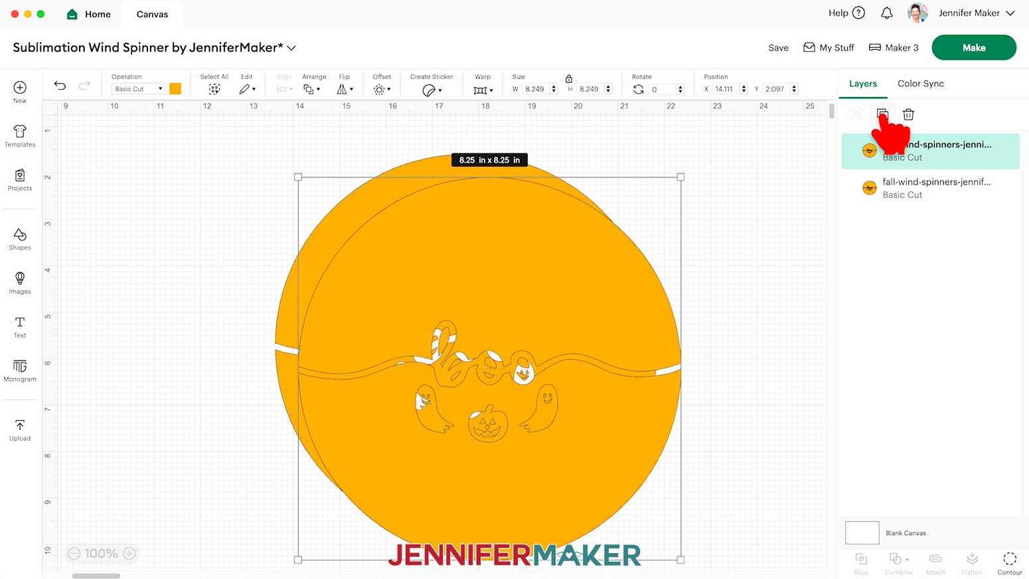1029x579 pixels.
Task: Select the highlighted wind-spinners layer
Action: 931,151
